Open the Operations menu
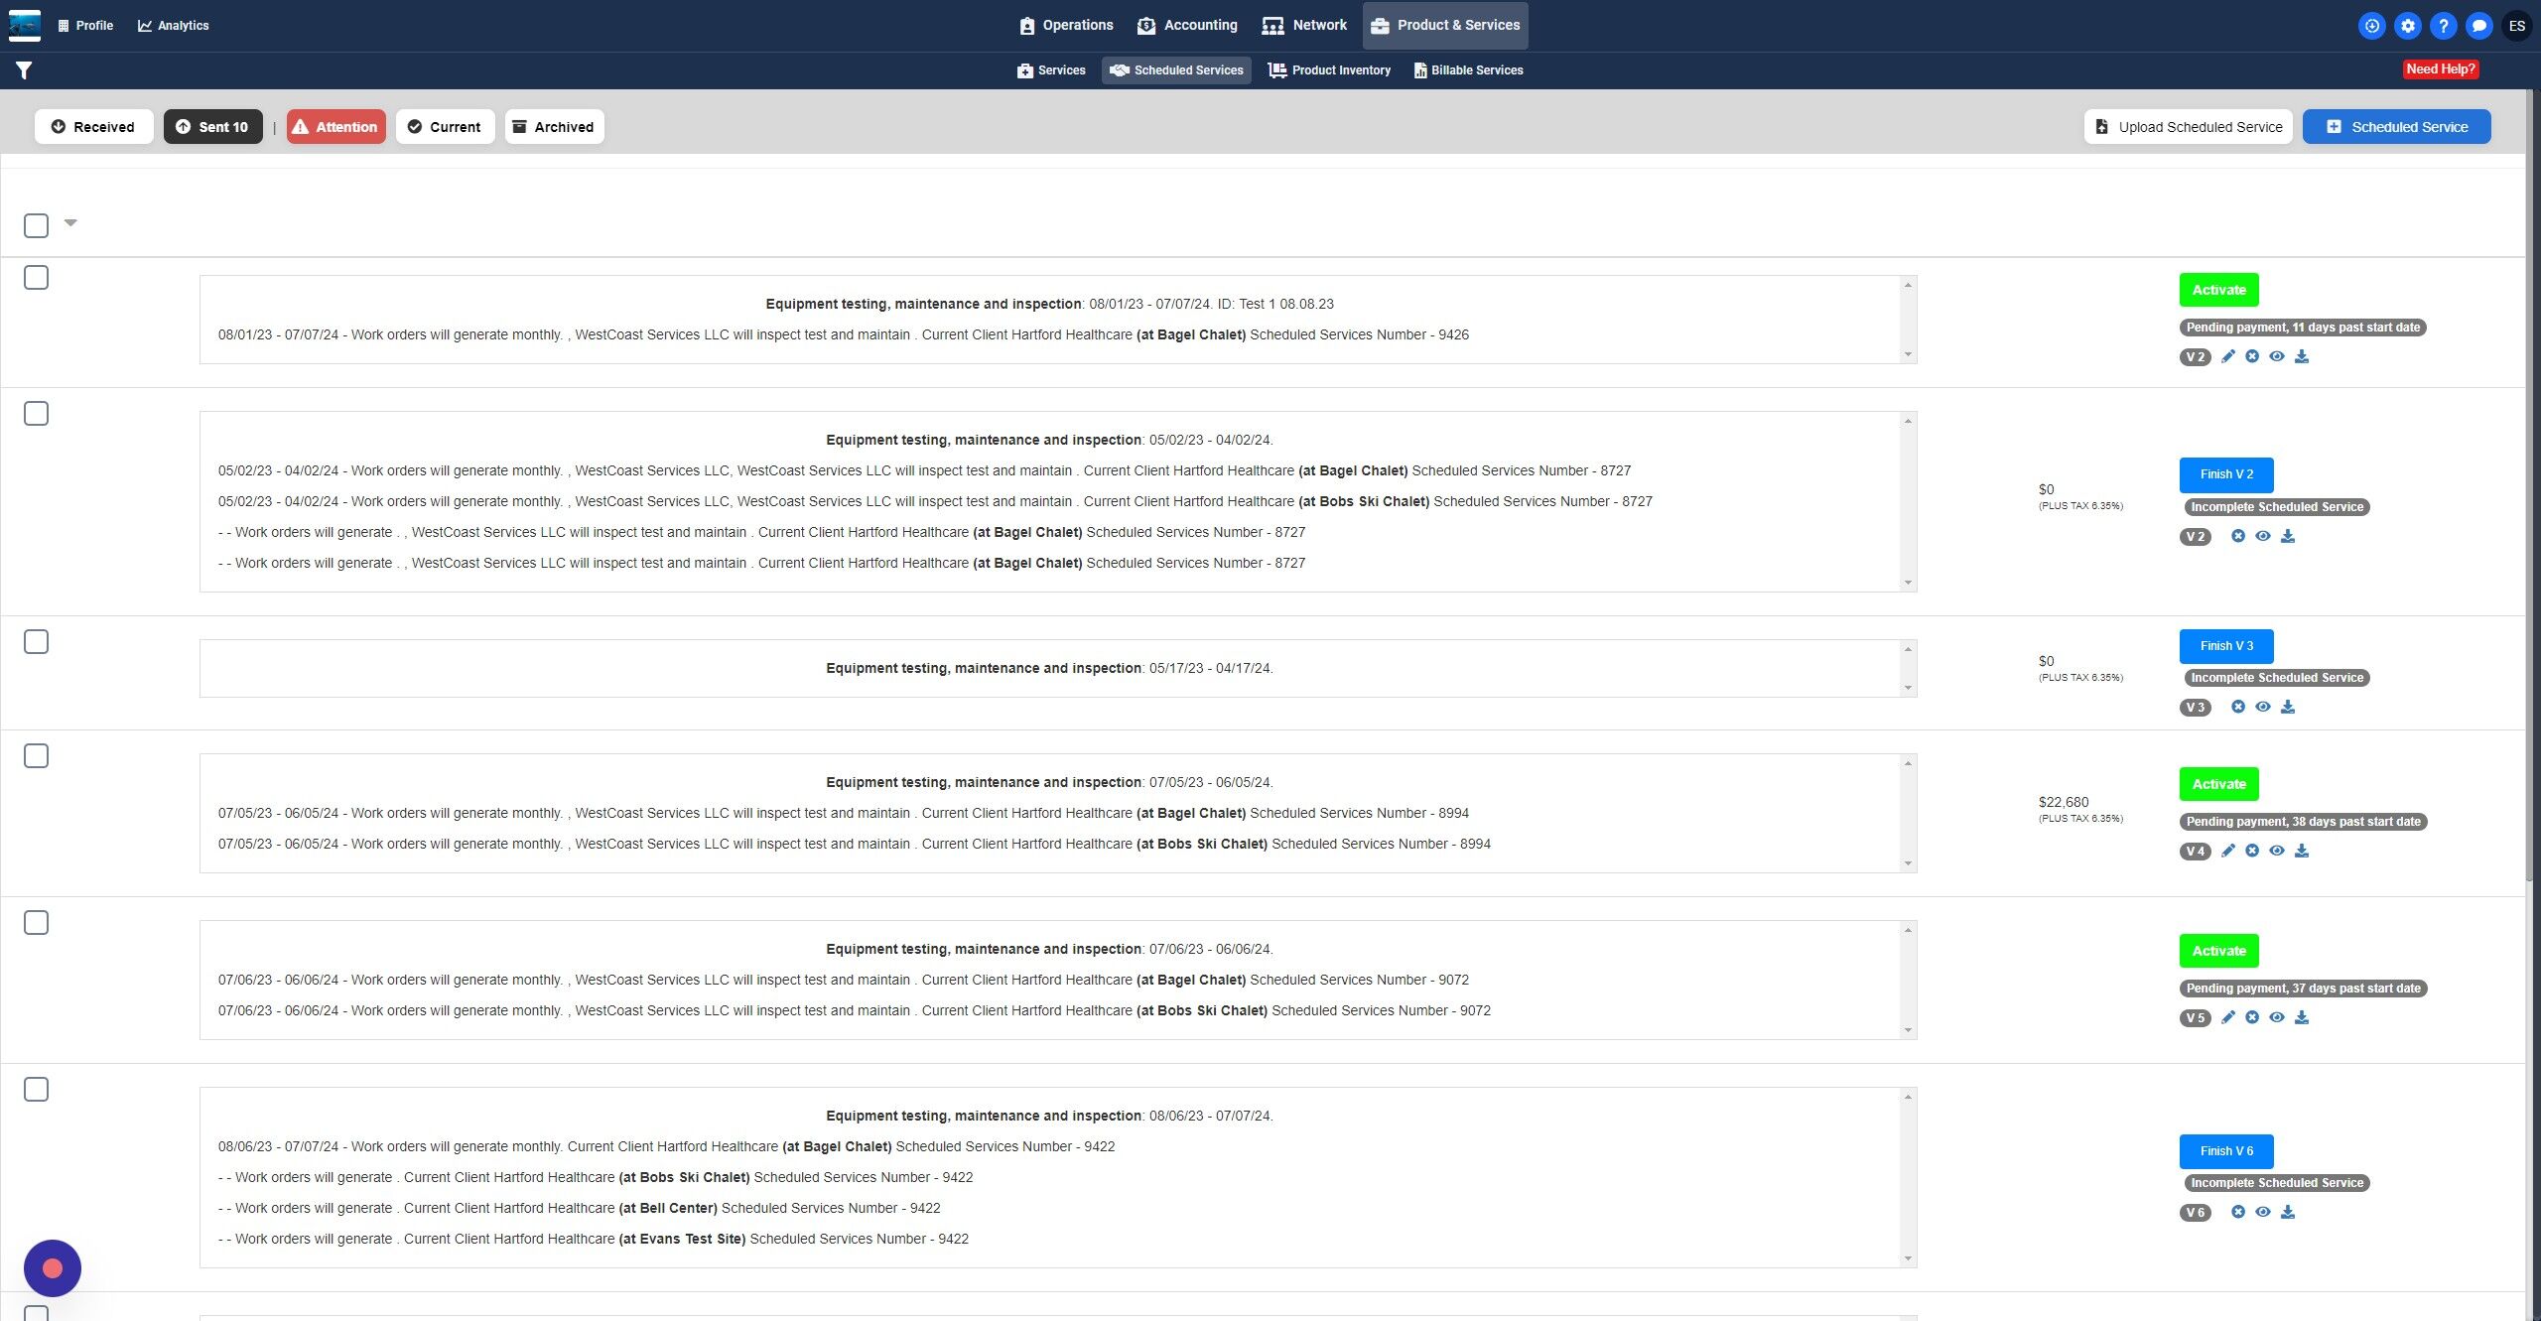This screenshot has height=1321, width=2541. click(x=1066, y=26)
